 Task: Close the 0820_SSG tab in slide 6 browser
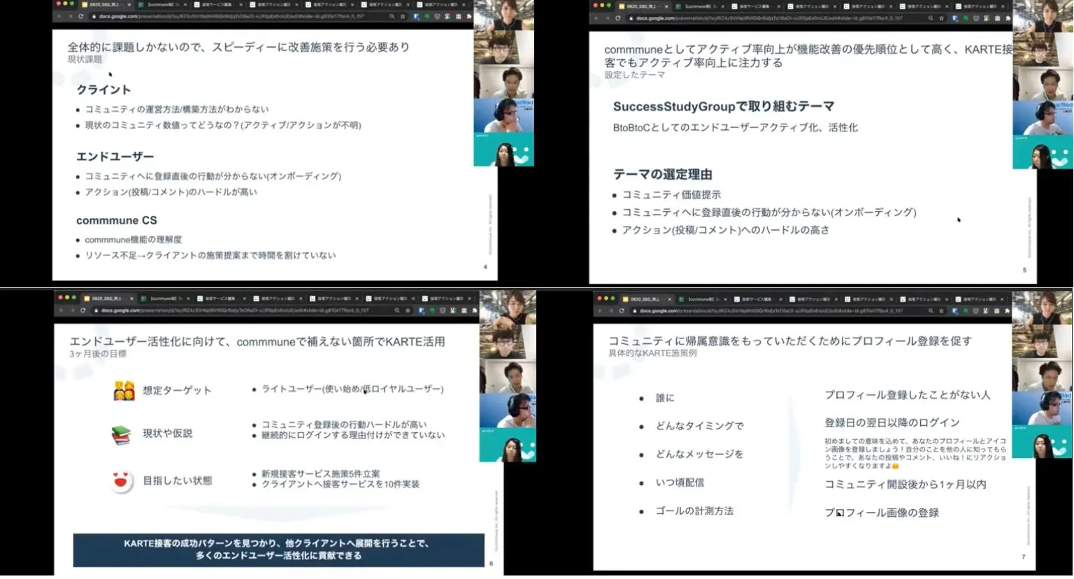(x=131, y=299)
